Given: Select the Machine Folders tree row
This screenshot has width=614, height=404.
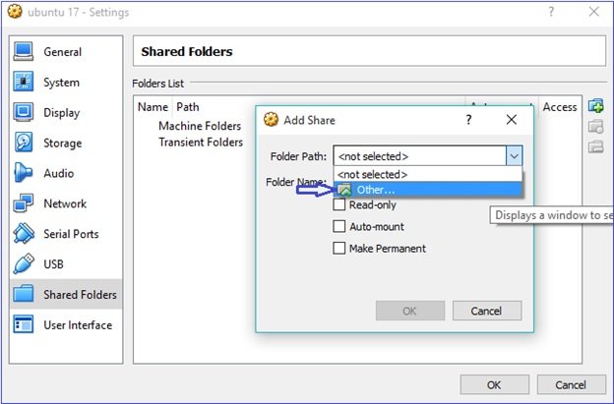Looking at the screenshot, I should [200, 126].
